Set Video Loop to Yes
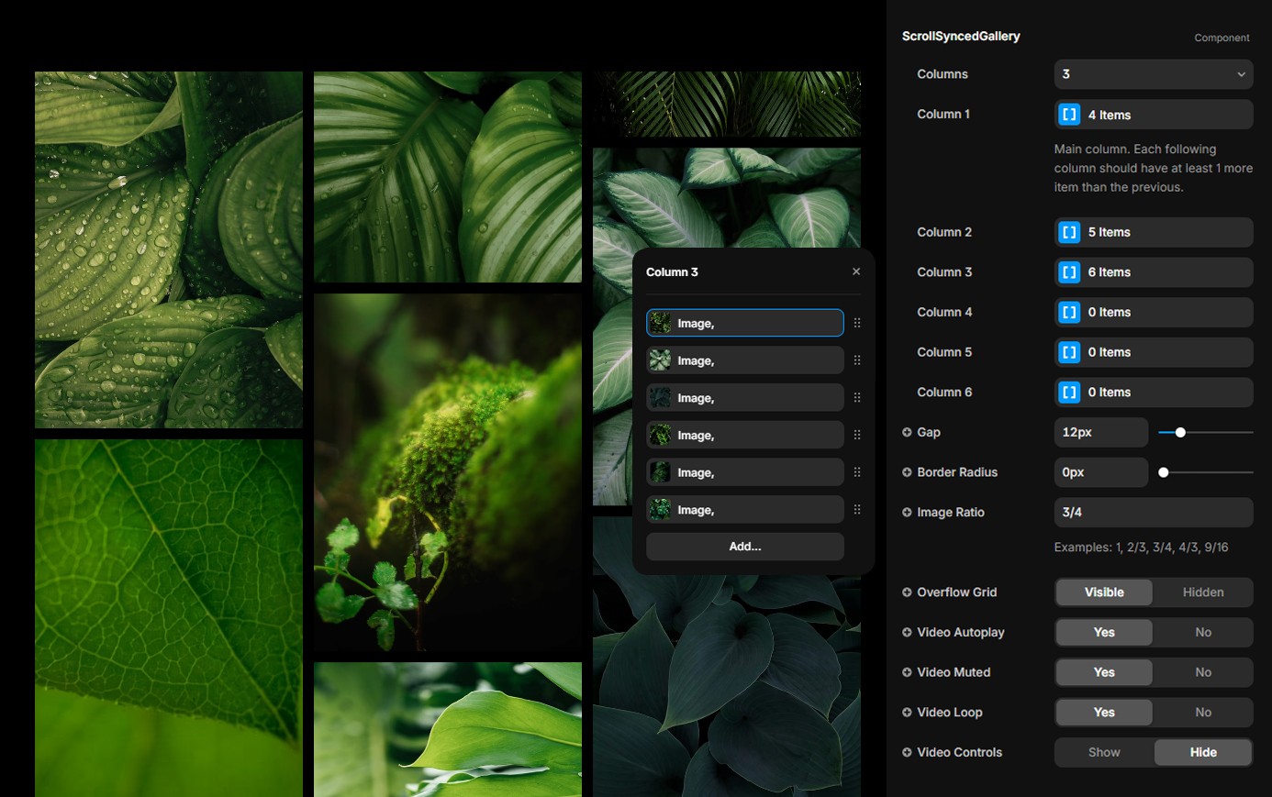 coord(1104,713)
